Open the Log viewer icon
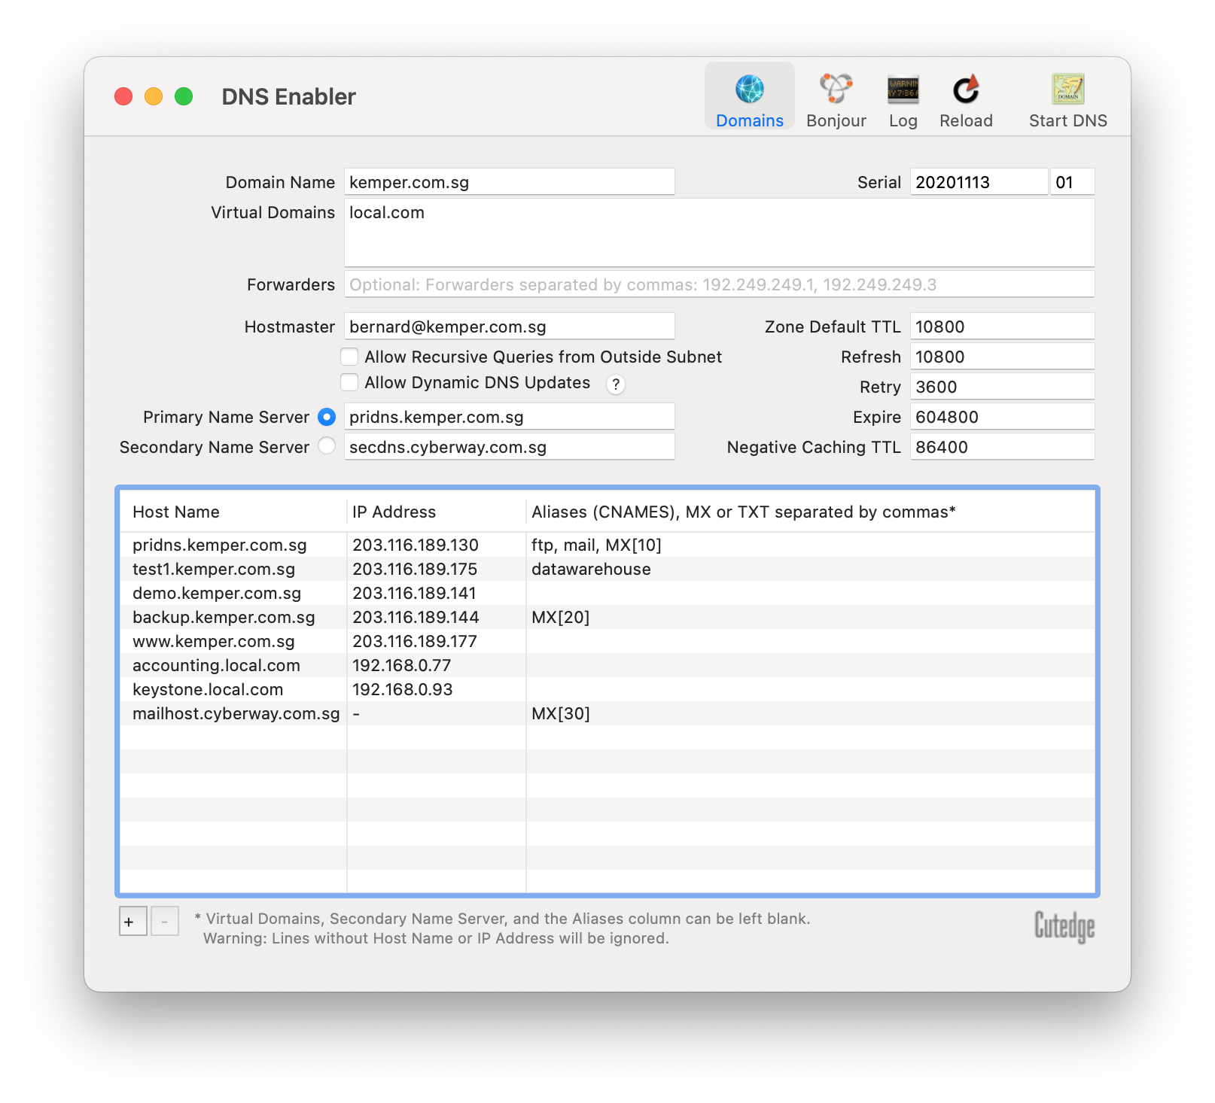 (x=903, y=90)
